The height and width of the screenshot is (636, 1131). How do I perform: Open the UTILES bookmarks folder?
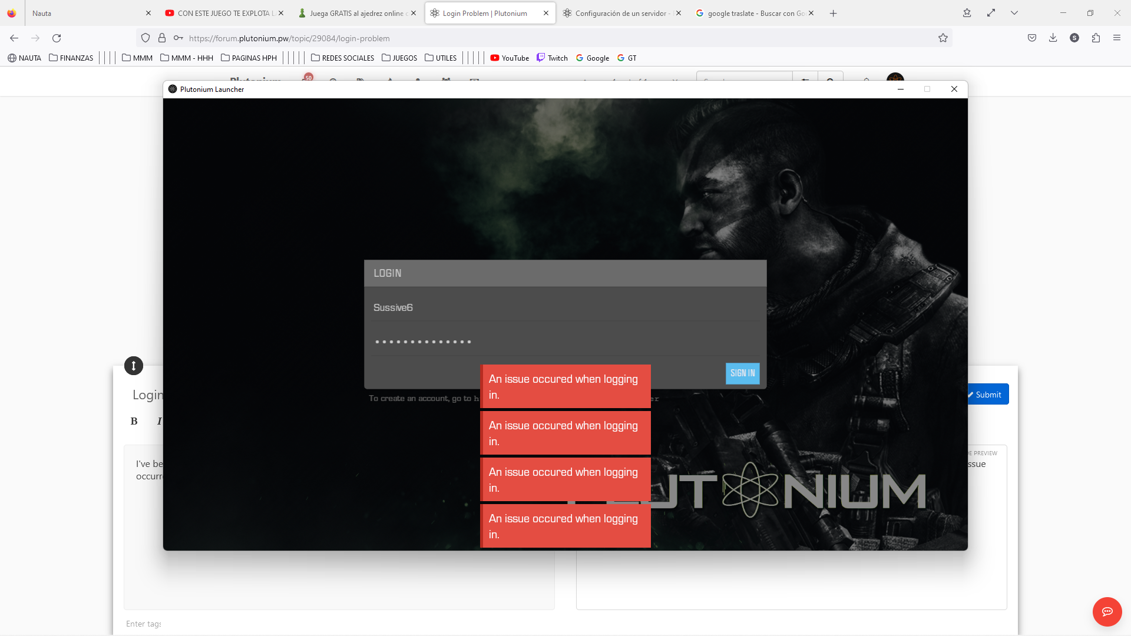pos(441,58)
